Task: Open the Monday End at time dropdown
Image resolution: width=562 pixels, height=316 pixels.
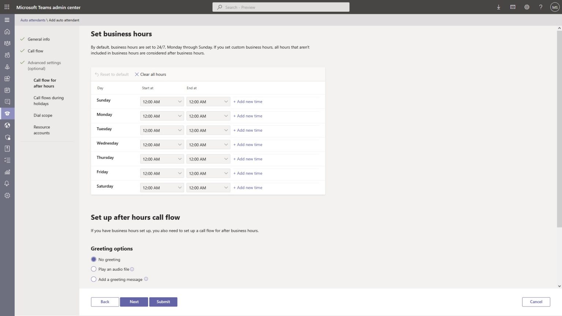Action: [208, 116]
